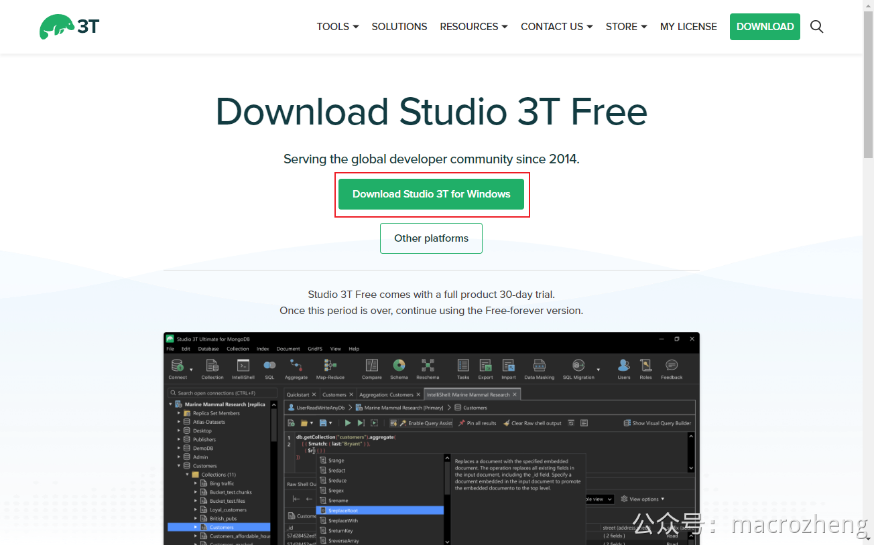Image resolution: width=874 pixels, height=545 pixels.
Task: Collapse the Collections (11) folder
Action: [x=188, y=475]
